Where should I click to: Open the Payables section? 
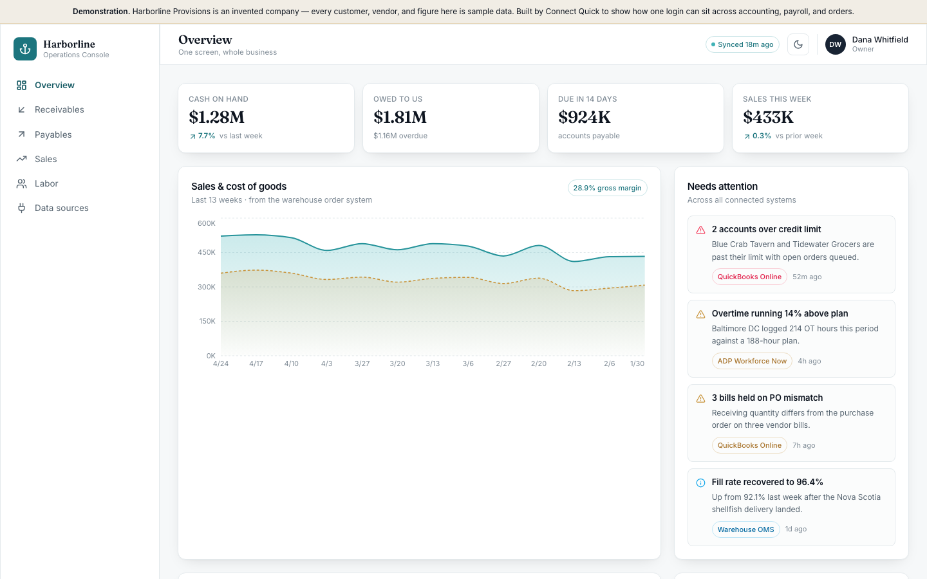coord(80,134)
